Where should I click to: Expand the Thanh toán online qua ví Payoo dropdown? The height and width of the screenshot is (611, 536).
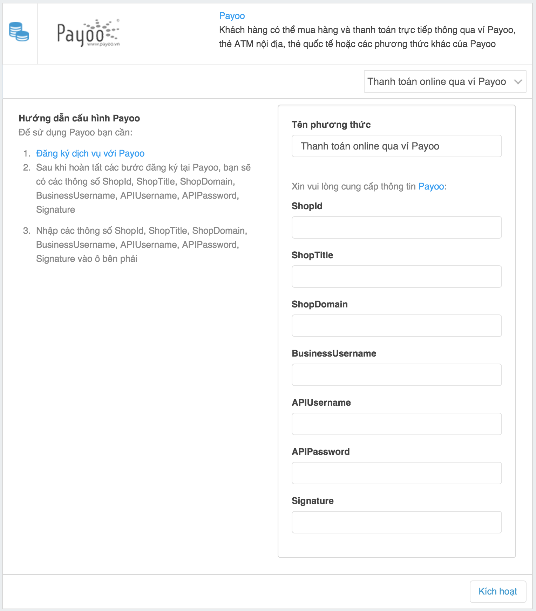(x=445, y=81)
